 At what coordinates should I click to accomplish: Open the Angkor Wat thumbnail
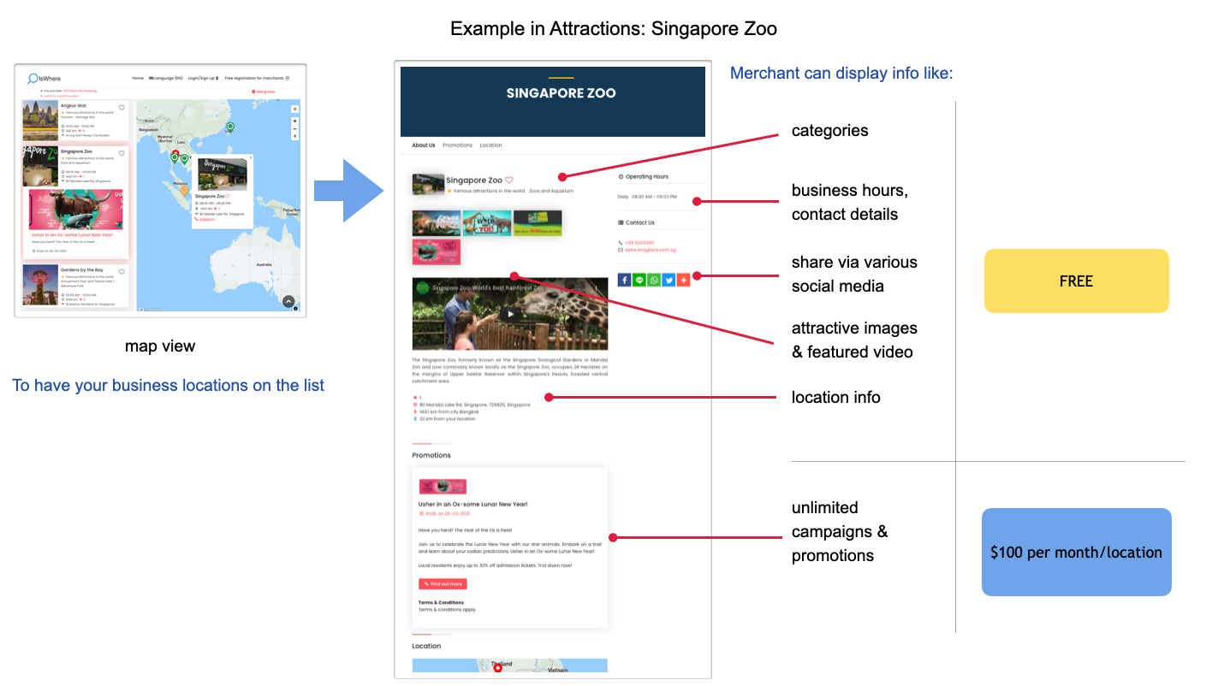(x=39, y=121)
